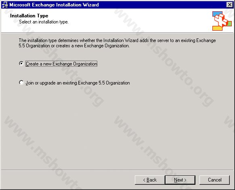Click the left chevron on the Back button
Viewport: 235px width, 190px height.
[144, 180]
